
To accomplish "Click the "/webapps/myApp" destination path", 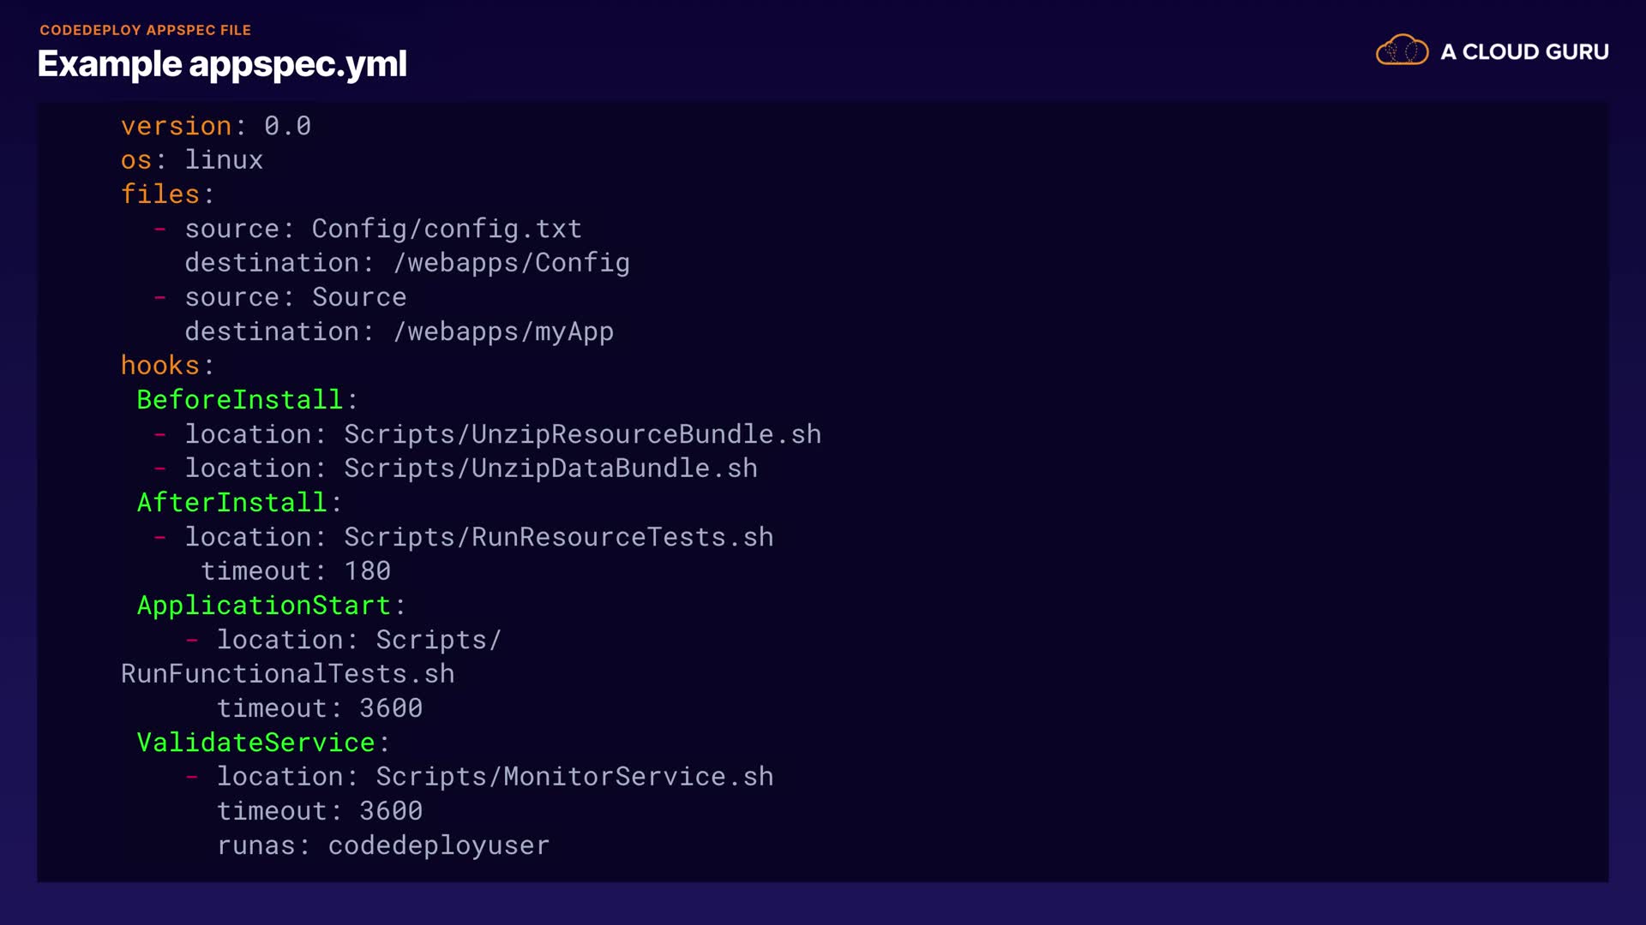I will (x=503, y=331).
